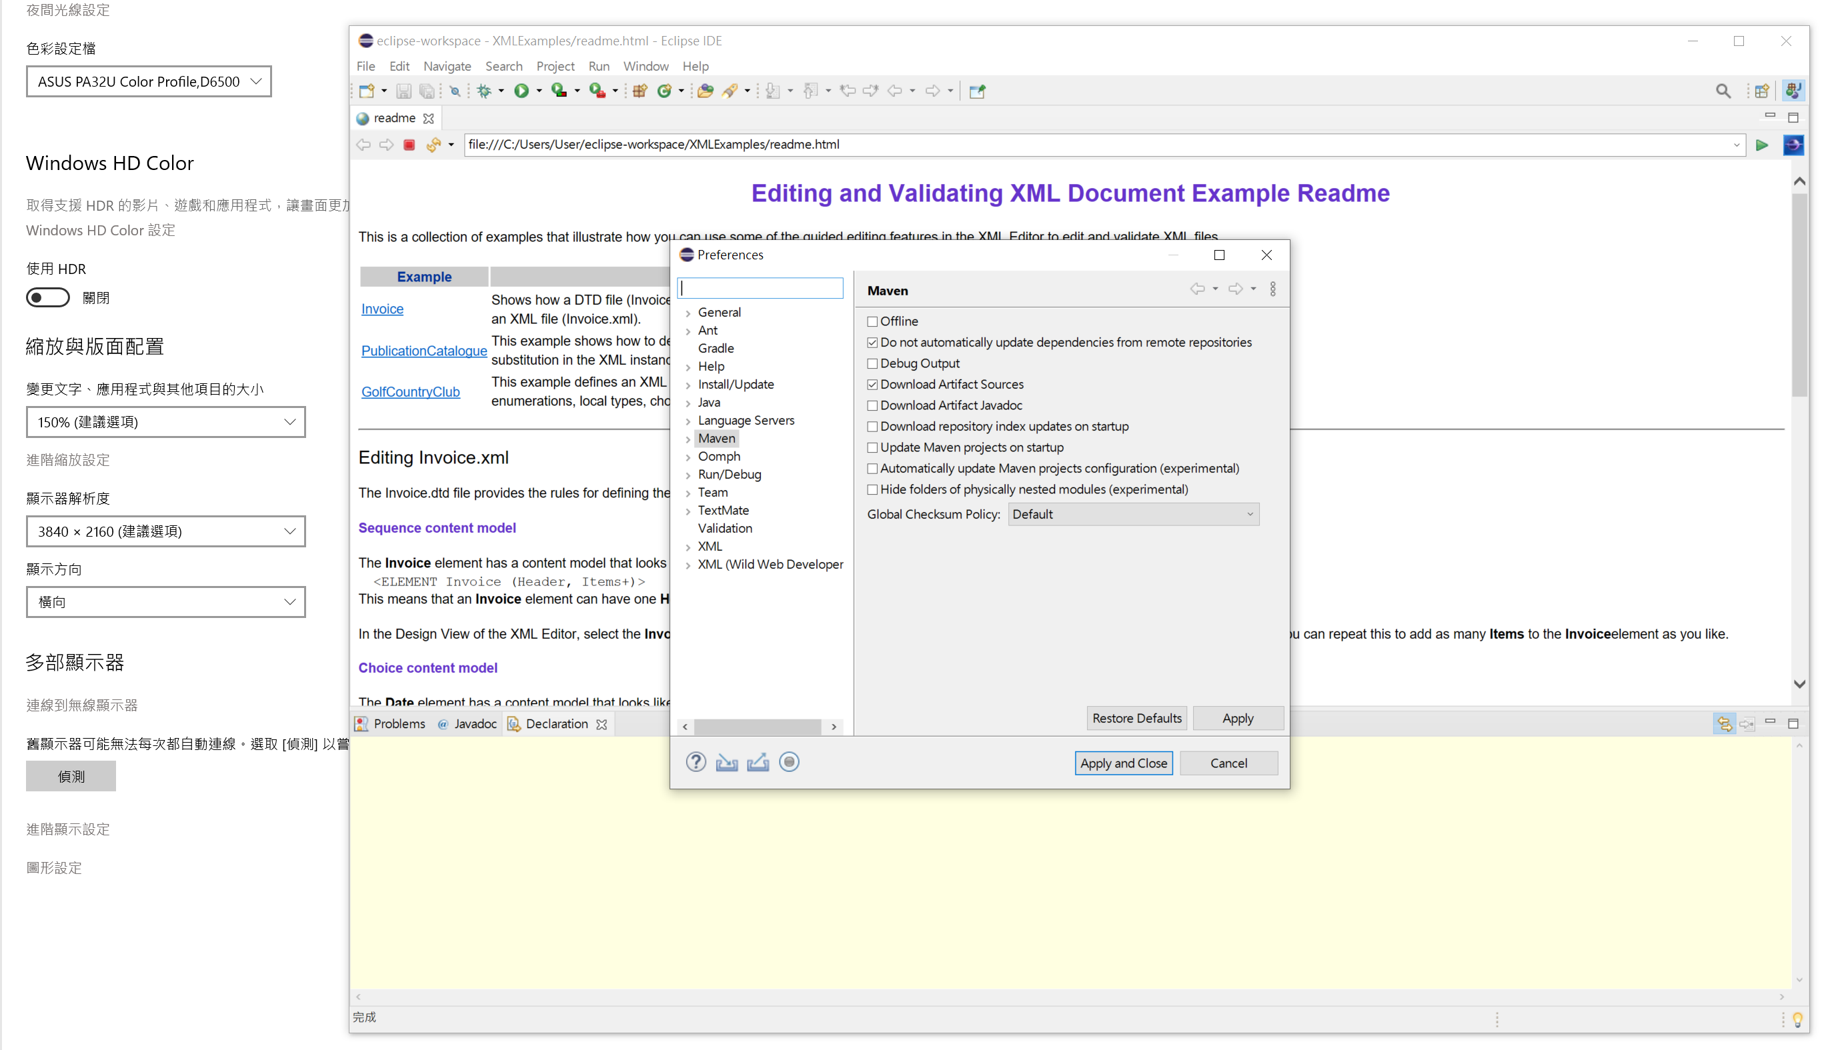Open the Navigate menu
Viewport: 1846px width, 1050px height.
tap(447, 65)
